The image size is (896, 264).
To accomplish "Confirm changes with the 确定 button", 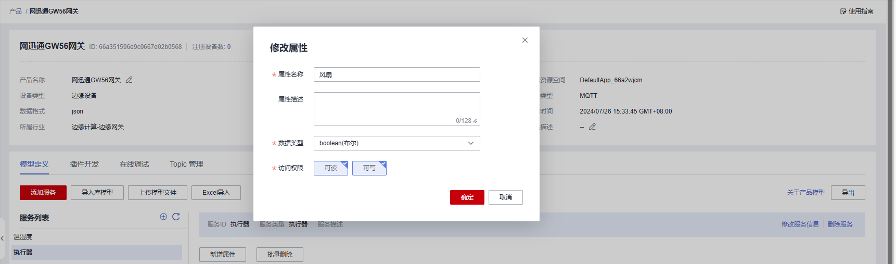I will tap(467, 197).
